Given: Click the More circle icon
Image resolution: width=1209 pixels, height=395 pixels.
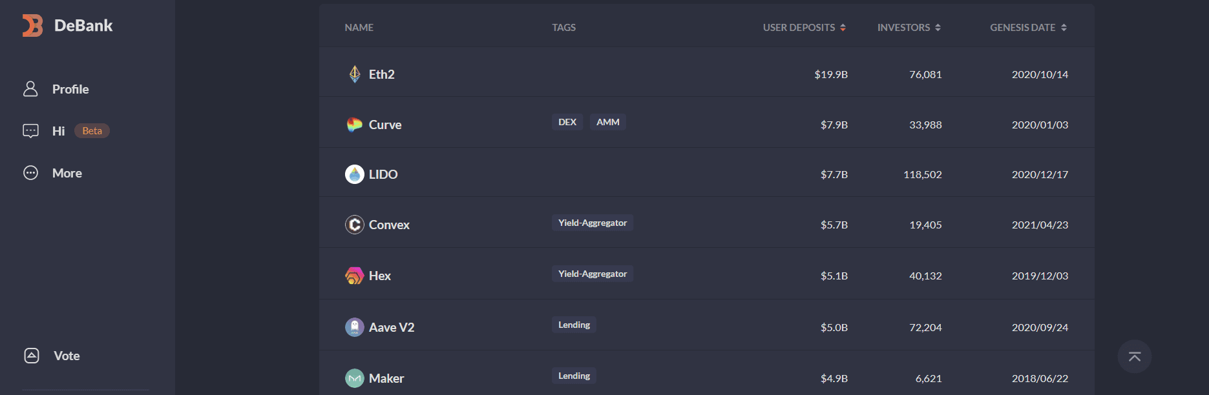Looking at the screenshot, I should click(30, 173).
